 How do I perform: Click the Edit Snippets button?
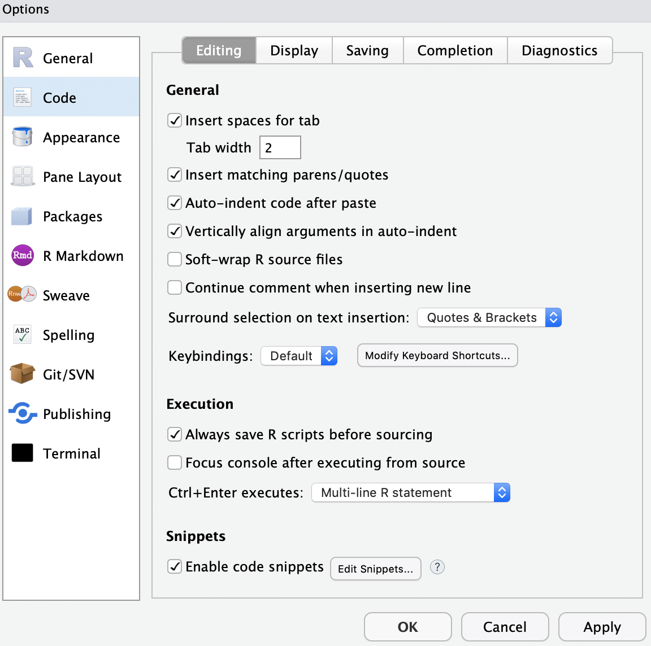(376, 569)
